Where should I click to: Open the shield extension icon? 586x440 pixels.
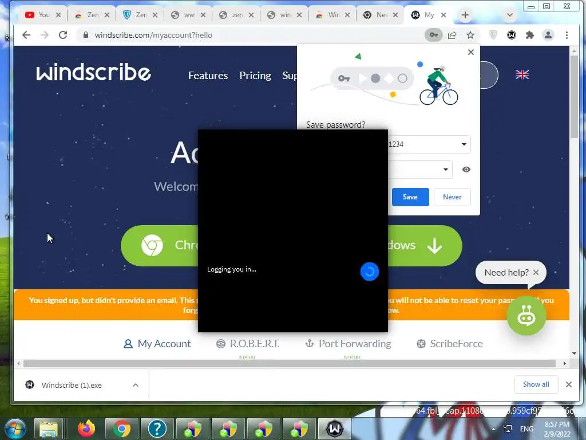pyautogui.click(x=493, y=35)
